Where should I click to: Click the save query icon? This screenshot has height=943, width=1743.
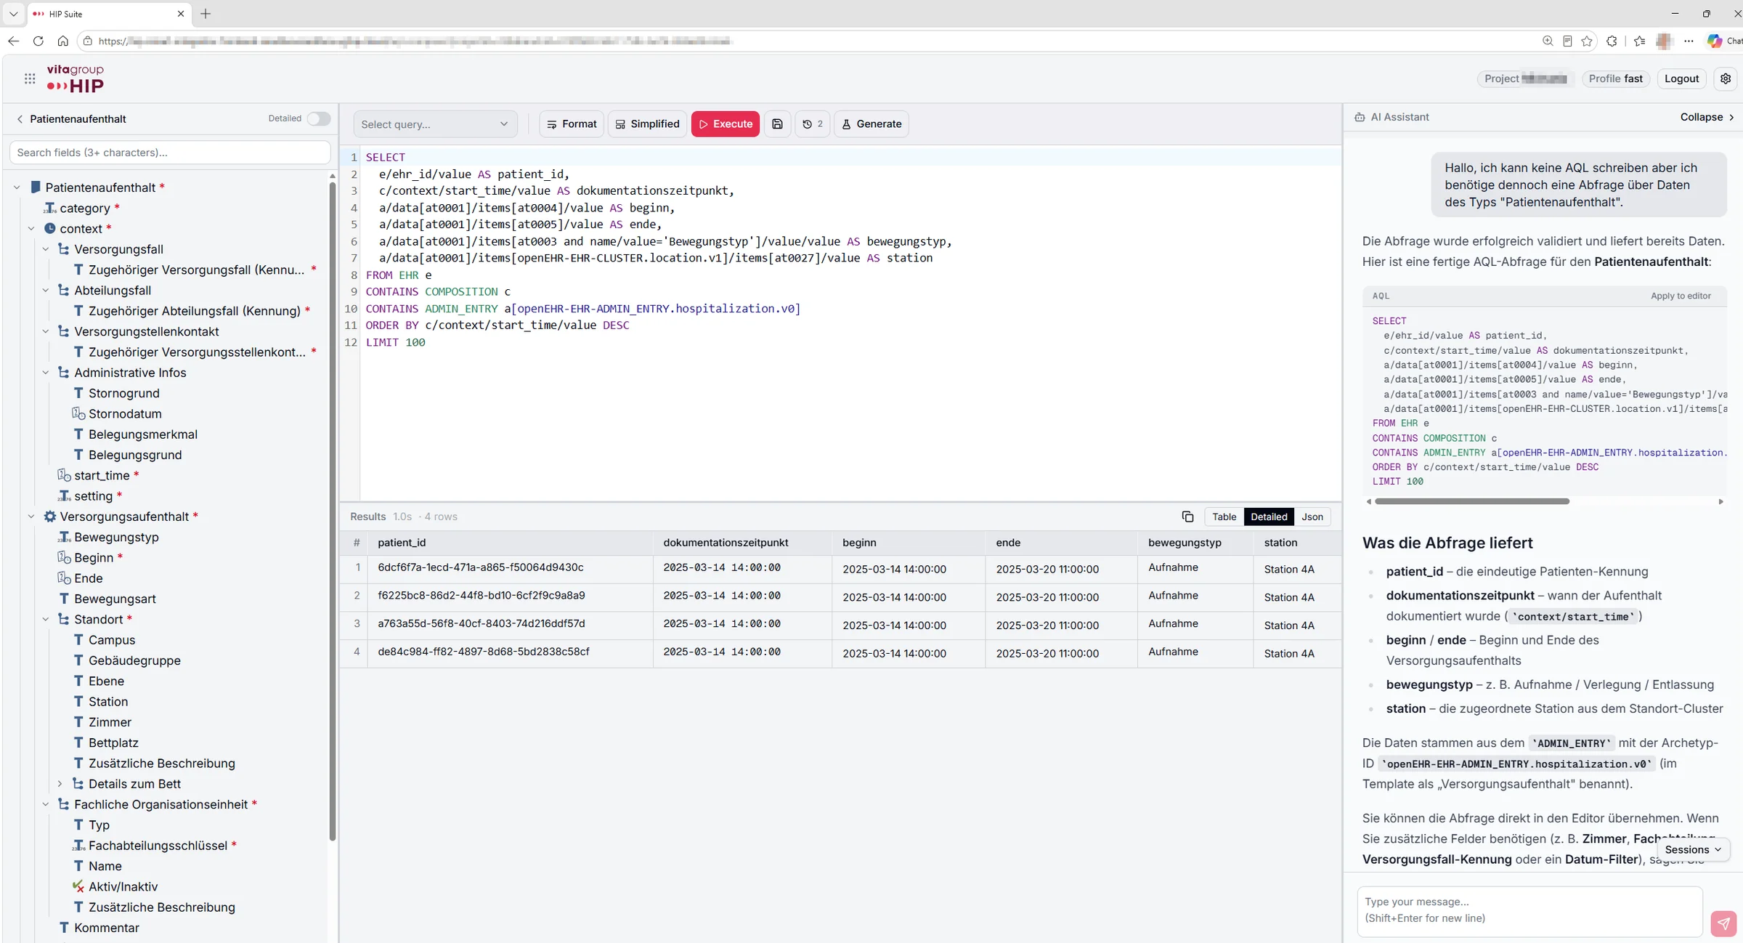777,124
